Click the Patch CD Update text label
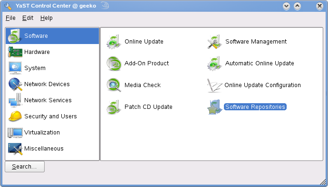The width and height of the screenshot is (328, 187). [148, 107]
